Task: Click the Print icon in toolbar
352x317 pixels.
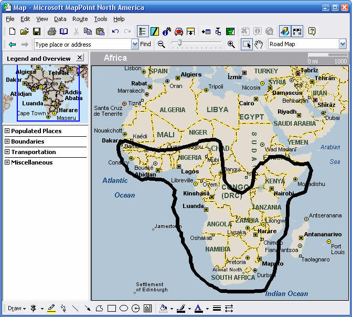Action: pos(52,31)
